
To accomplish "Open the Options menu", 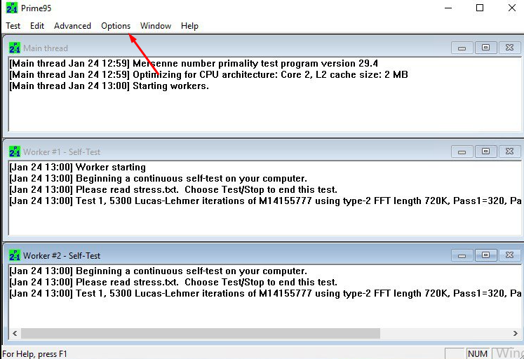I will tap(116, 26).
